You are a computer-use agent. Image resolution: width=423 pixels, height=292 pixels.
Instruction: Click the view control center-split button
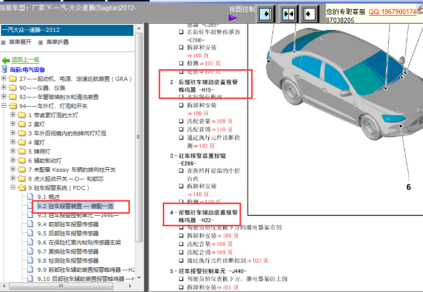289,14
